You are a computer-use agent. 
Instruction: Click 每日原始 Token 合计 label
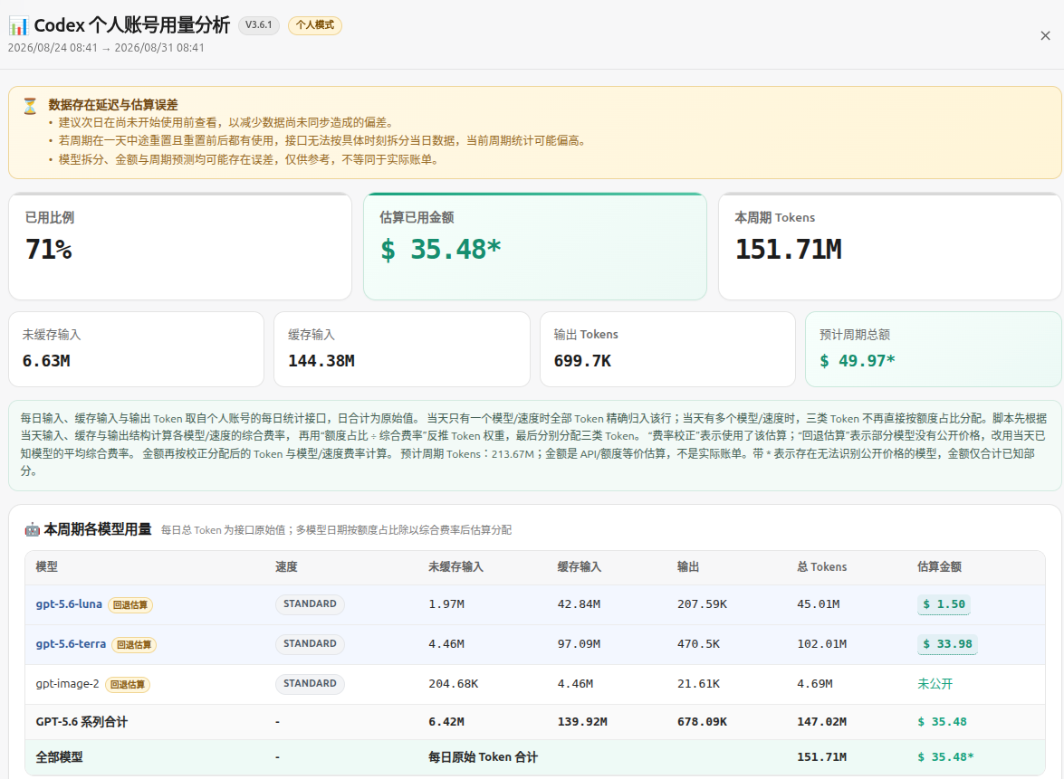coord(484,757)
